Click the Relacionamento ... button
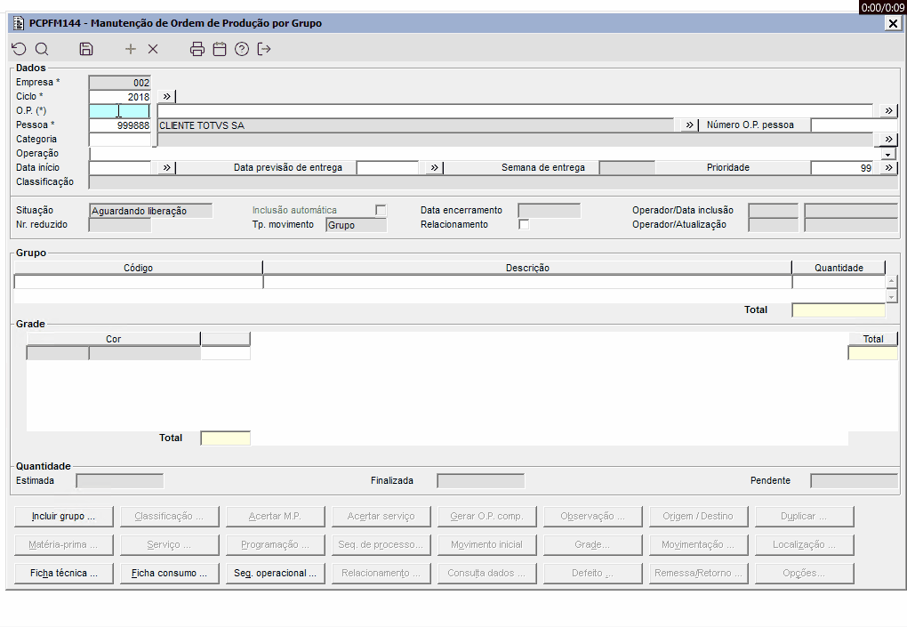Viewport: 907px width, 627px height. click(381, 574)
